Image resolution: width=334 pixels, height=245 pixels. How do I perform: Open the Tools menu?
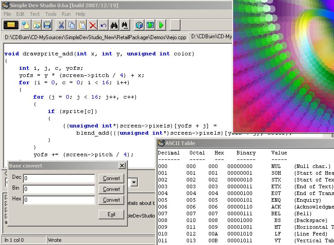[51, 14]
